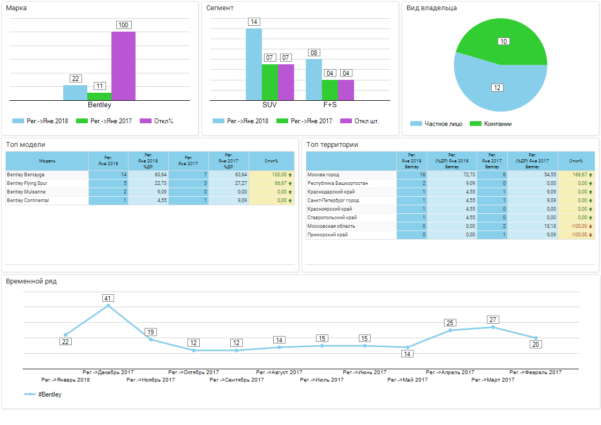Screen dimensions: 601x425
Task: Click the line point labeled 19
Action: (x=151, y=339)
